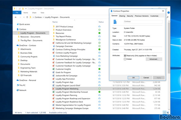Click the Quick access star icon
The width and height of the screenshot is (181, 120).
click(18, 24)
